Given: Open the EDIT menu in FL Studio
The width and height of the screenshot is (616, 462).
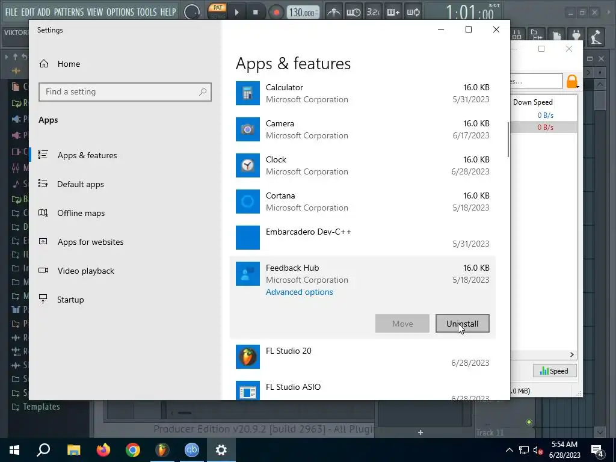Looking at the screenshot, I should (x=28, y=12).
